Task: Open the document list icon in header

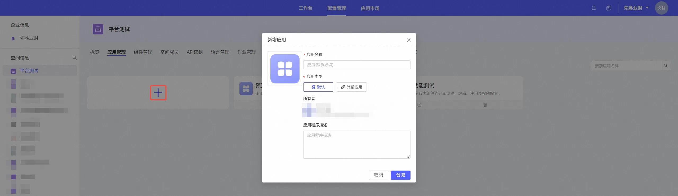Action: pos(609,8)
